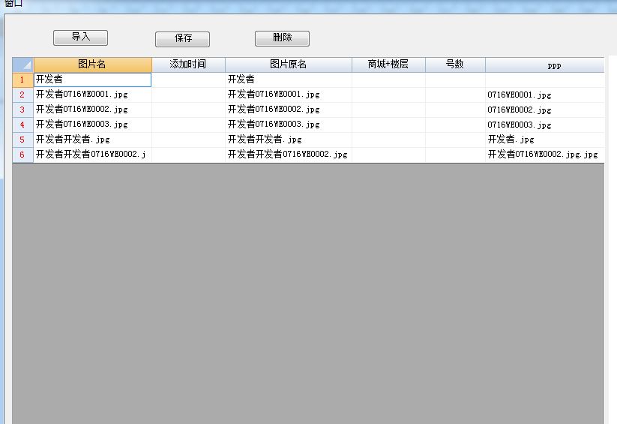
Task: Click the 商城+楼层 column header
Action: pos(388,65)
